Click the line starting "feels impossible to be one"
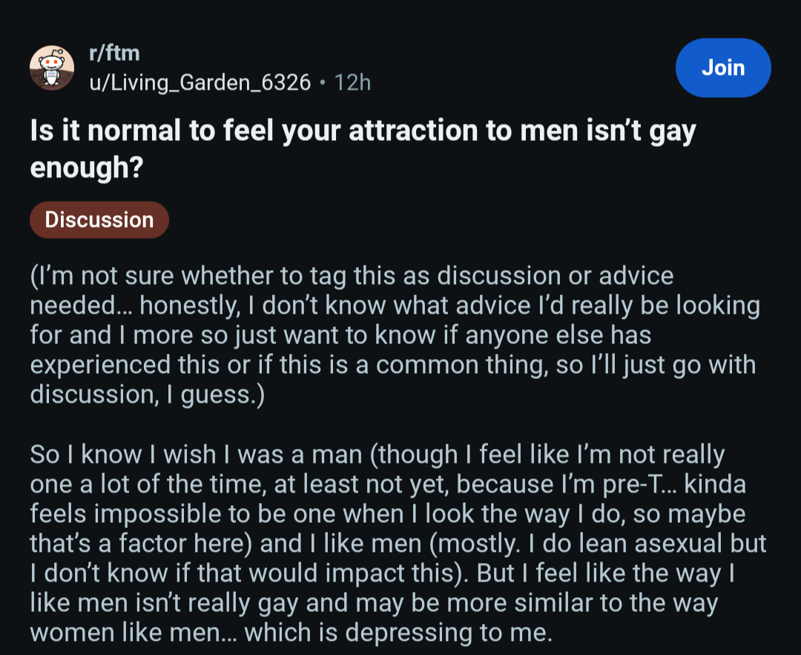801x655 pixels. (388, 514)
